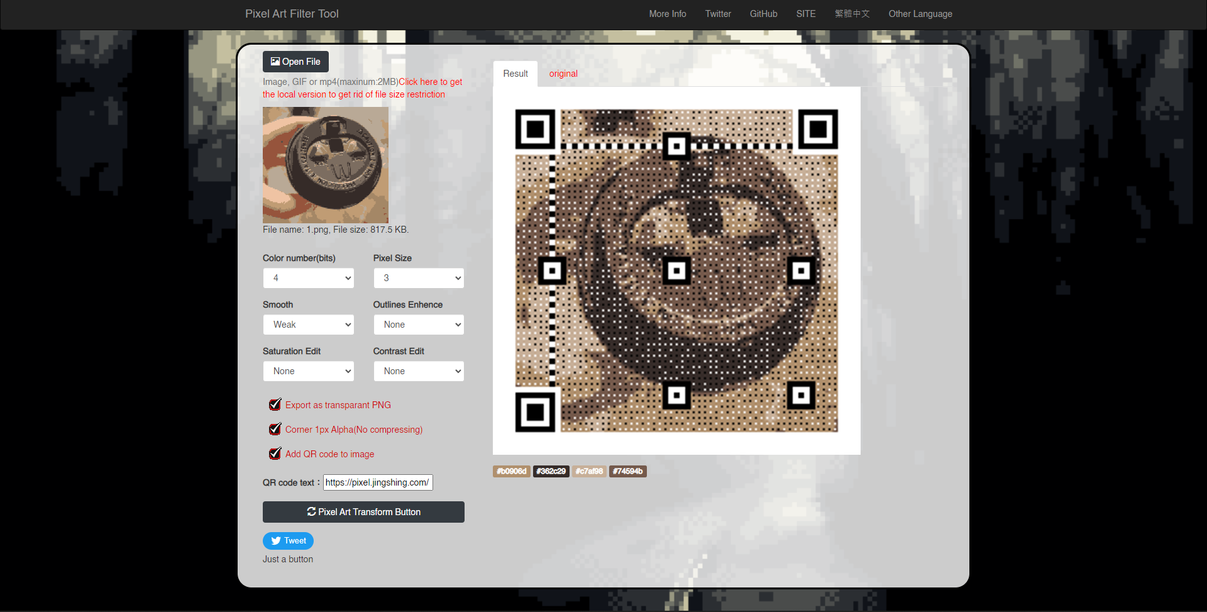1207x612 pixels.
Task: Select color swatch #362c29
Action: coord(551,471)
